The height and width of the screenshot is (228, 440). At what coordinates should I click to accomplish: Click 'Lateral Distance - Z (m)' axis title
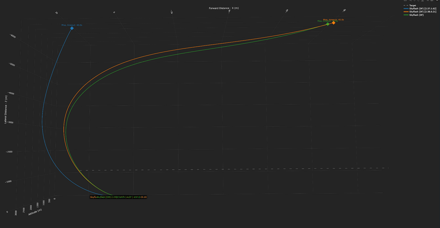tap(6, 110)
